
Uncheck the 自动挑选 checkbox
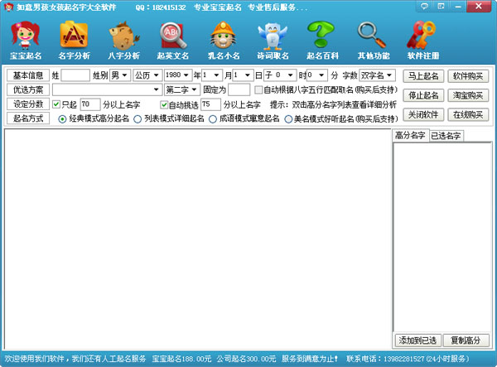(164, 104)
